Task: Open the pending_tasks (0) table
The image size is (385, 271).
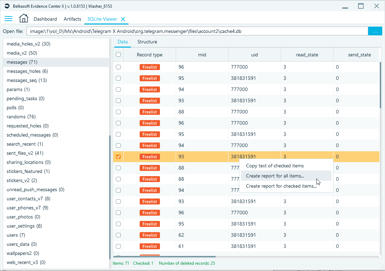Action: click(56, 98)
